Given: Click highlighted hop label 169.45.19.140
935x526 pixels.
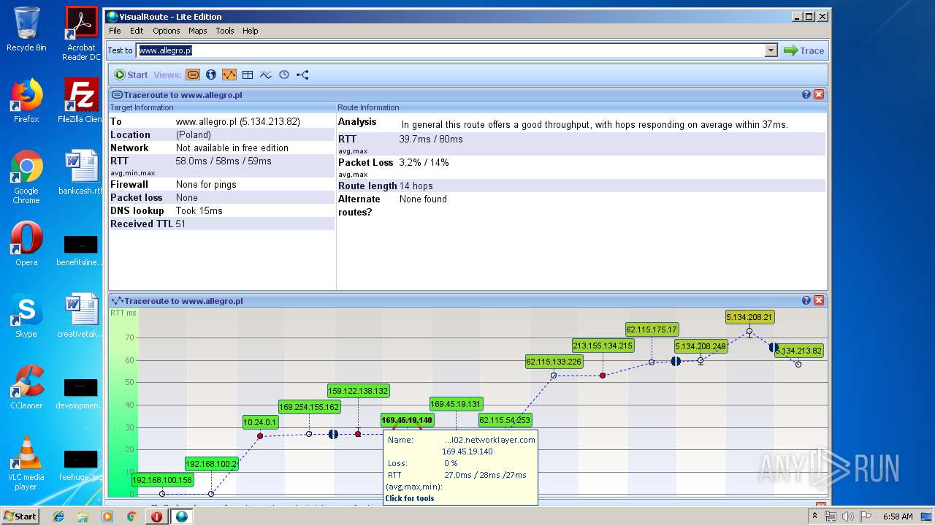Looking at the screenshot, I should click(x=407, y=420).
